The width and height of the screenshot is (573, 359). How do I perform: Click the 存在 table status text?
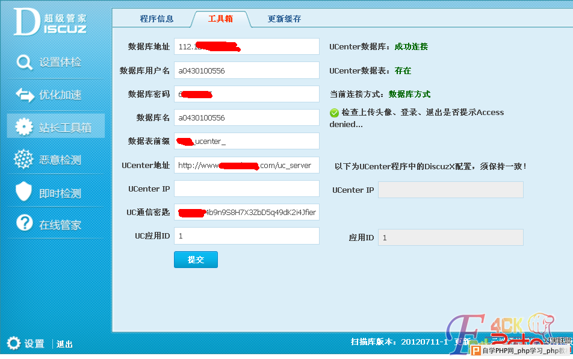tap(403, 70)
